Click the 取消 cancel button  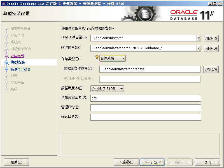click(207, 162)
